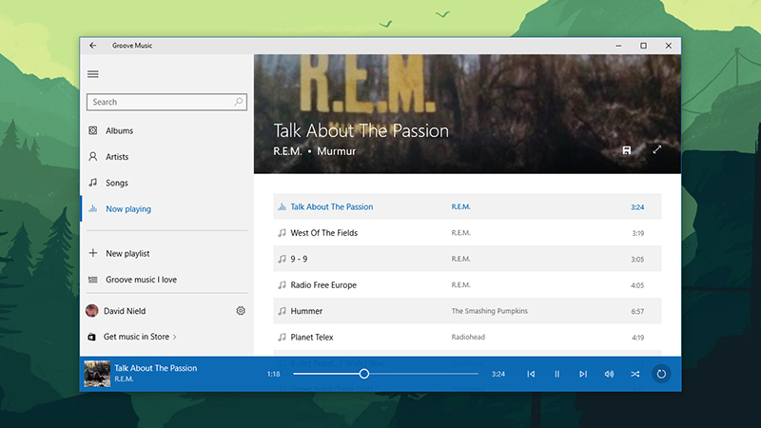Screen dimensions: 761x428
Task: Minimize the Groove Music window
Action: pyautogui.click(x=618, y=46)
